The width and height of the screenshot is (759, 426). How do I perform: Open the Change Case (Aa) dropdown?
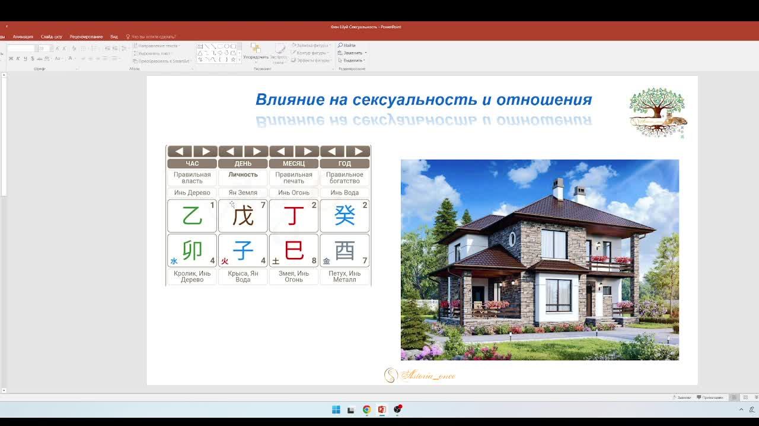[x=59, y=59]
